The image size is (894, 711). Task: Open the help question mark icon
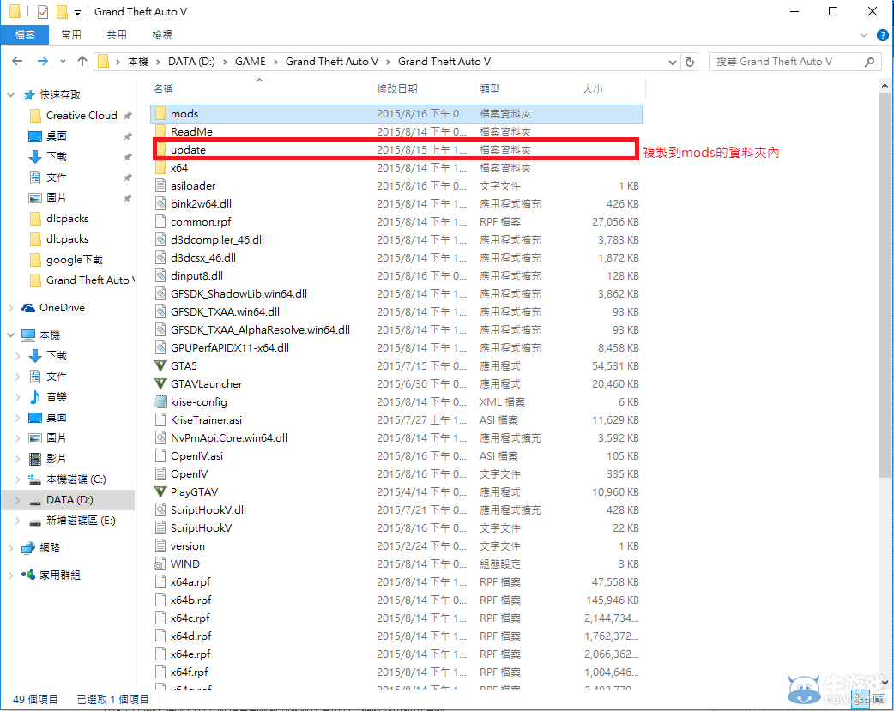[x=882, y=35]
